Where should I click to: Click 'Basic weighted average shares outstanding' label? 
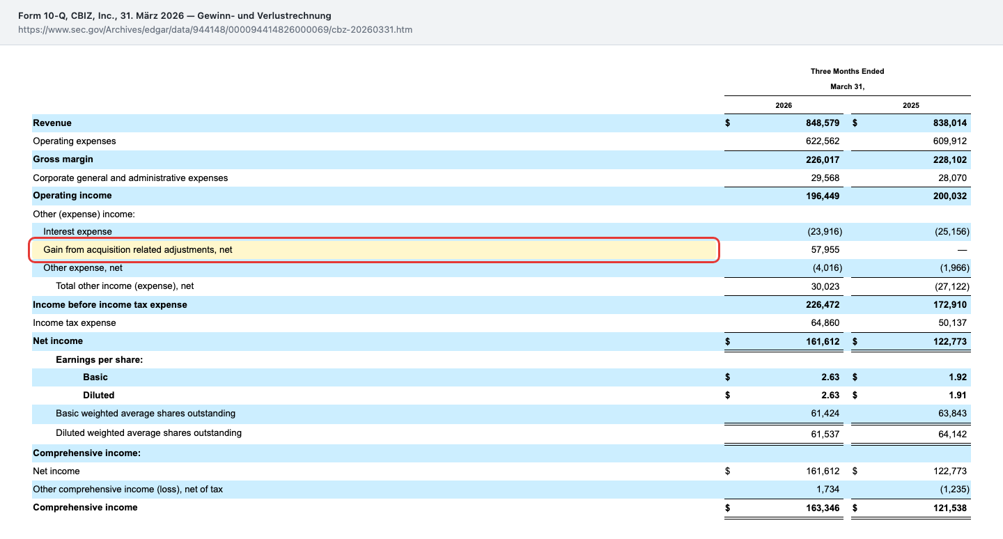[146, 414]
